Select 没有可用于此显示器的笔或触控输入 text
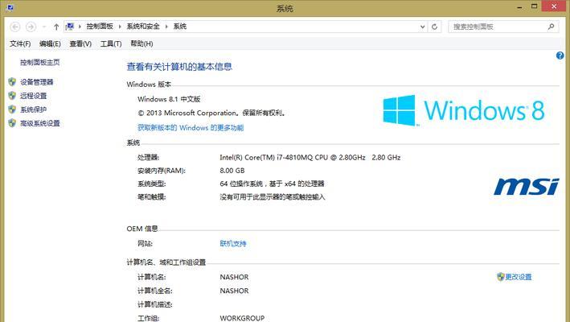 tap(273, 197)
